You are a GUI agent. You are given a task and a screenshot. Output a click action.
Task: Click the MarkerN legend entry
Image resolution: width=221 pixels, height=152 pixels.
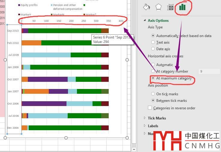pyautogui.click(x=57, y=14)
